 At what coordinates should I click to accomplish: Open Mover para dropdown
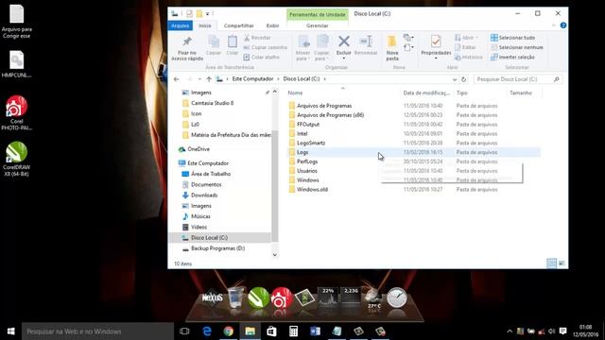point(302,48)
